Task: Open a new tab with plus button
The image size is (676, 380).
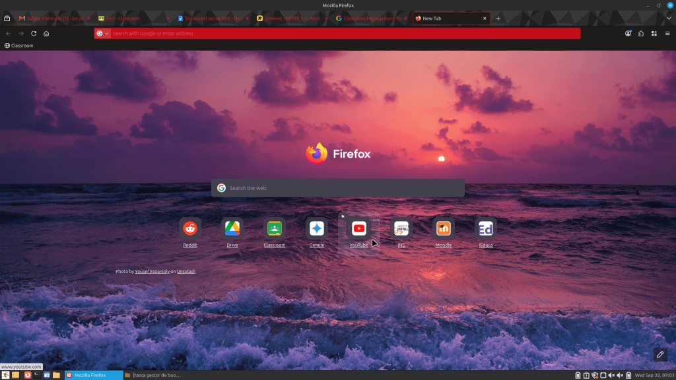Action: point(498,18)
